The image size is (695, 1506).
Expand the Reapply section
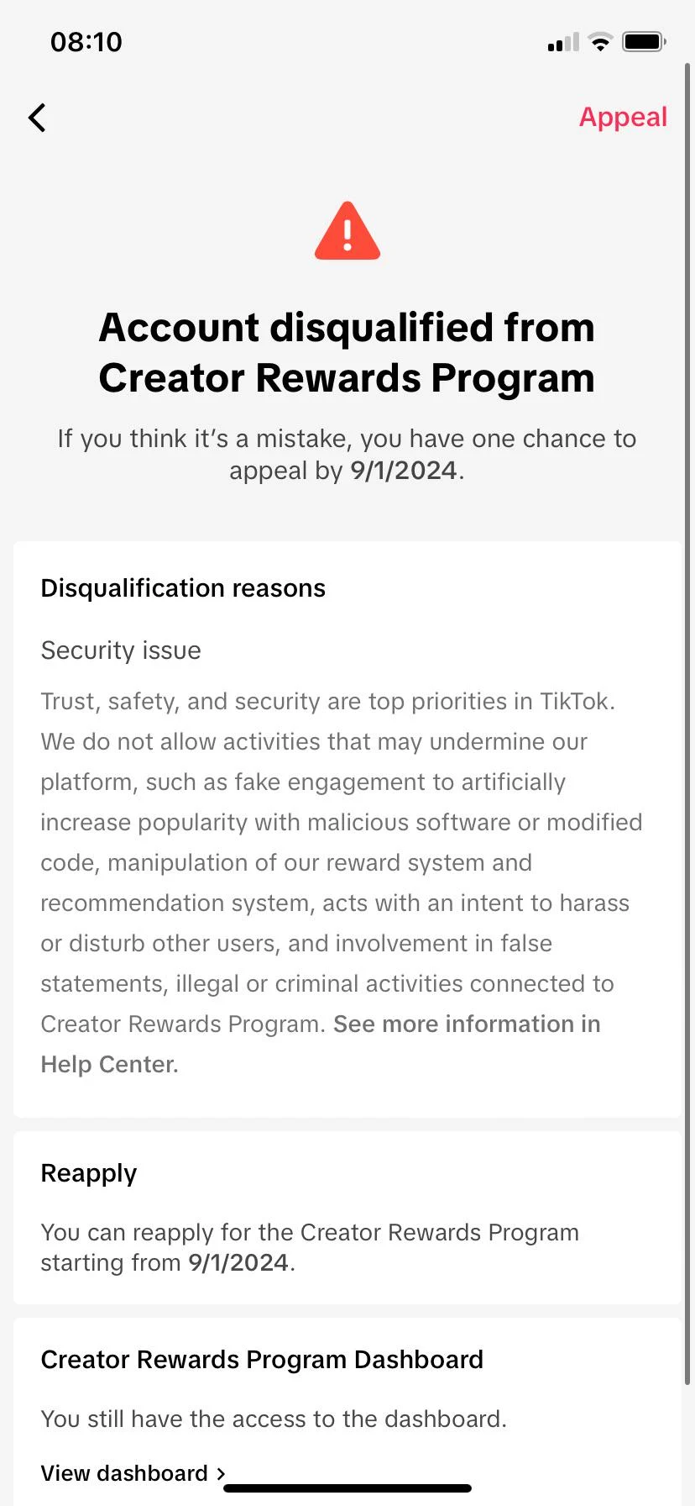point(88,1172)
